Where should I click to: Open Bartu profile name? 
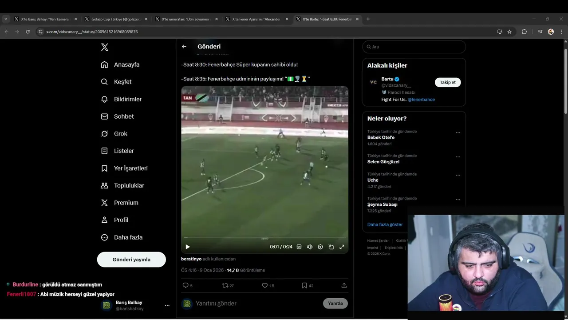387,79
